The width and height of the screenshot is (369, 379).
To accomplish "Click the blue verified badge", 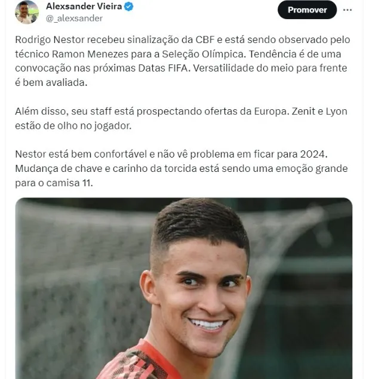I will [x=128, y=7].
